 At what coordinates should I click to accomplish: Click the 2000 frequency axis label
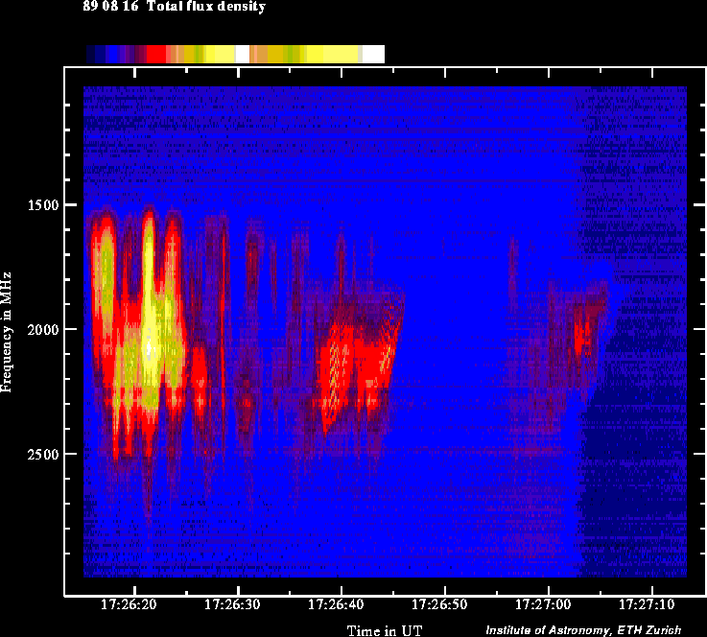[43, 330]
